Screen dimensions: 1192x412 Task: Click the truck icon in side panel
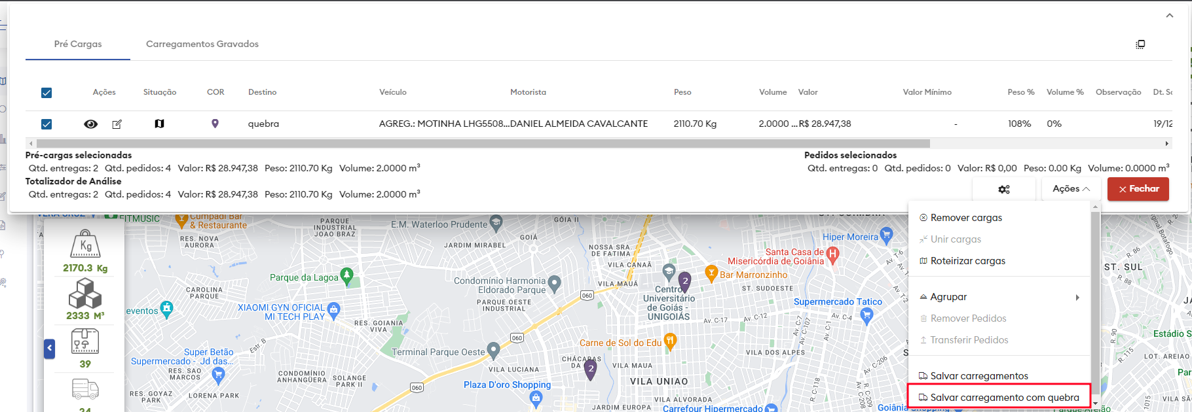[85, 389]
